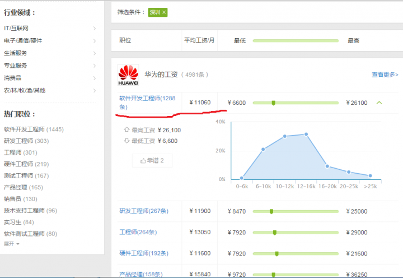Click the chart data point at 16-20k
Screen dimensions: 403x278
coord(327,166)
